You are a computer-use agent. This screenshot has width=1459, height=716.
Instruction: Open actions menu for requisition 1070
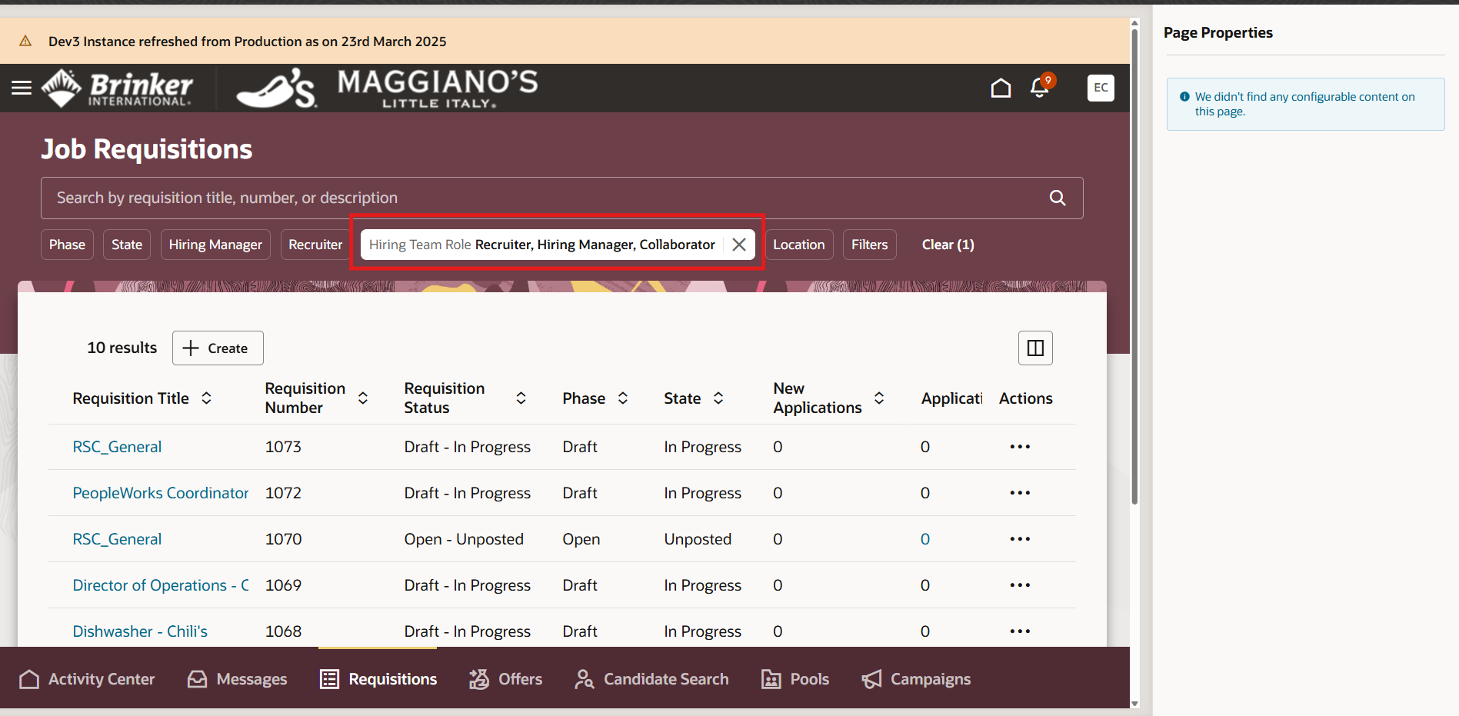(1020, 539)
